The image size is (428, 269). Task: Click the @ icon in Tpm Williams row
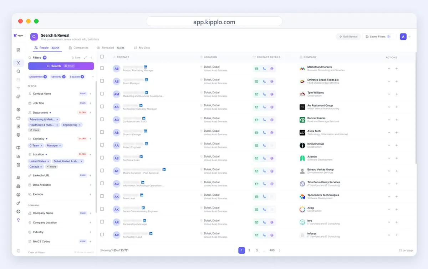click(x=272, y=94)
